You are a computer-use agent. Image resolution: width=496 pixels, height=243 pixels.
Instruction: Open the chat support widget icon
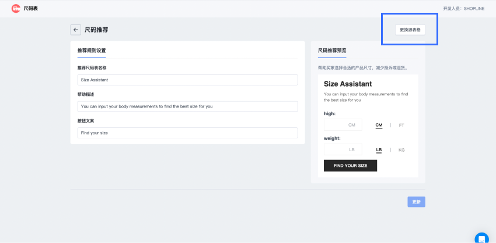tap(481, 238)
